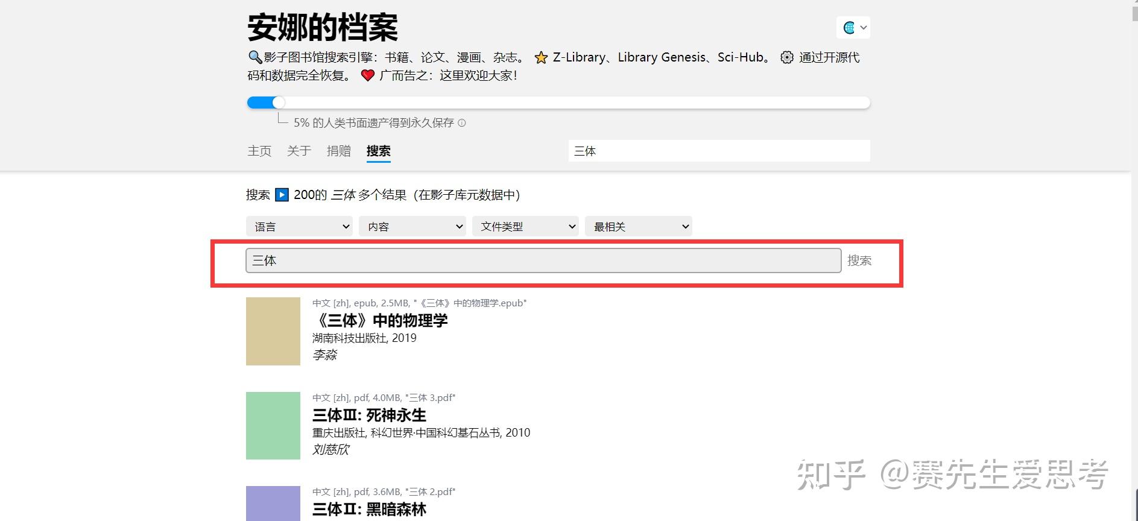Click the magnifying glass icon in tagline
The width and height of the screenshot is (1138, 521).
254,57
